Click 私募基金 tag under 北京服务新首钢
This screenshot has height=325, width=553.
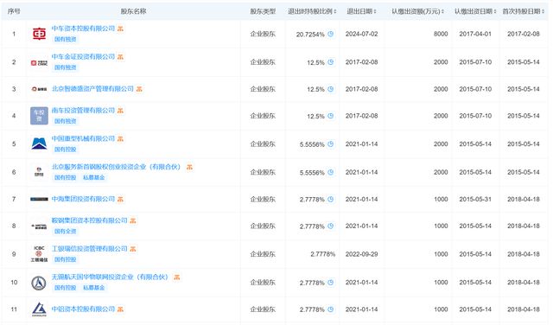pos(94,177)
